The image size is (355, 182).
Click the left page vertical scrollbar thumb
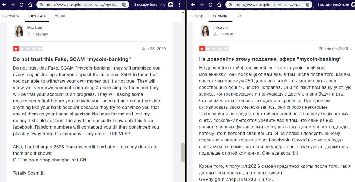click(183, 152)
